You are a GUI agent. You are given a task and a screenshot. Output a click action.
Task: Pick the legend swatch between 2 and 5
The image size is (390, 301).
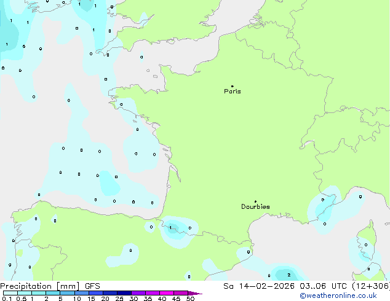pyautogui.click(x=53, y=293)
